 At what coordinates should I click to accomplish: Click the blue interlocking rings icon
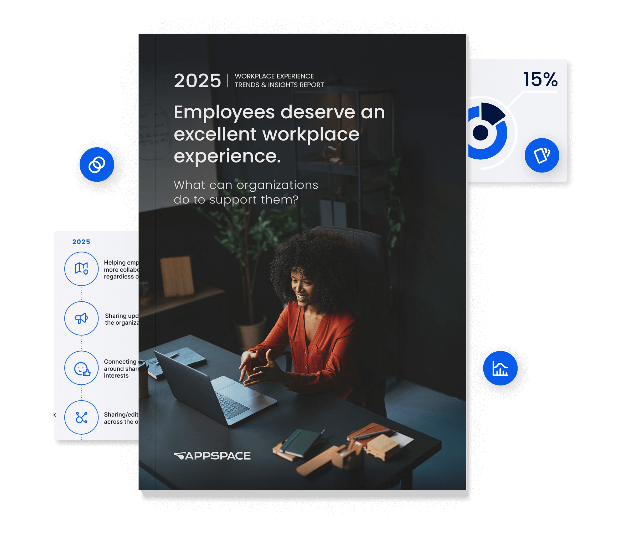point(97,165)
